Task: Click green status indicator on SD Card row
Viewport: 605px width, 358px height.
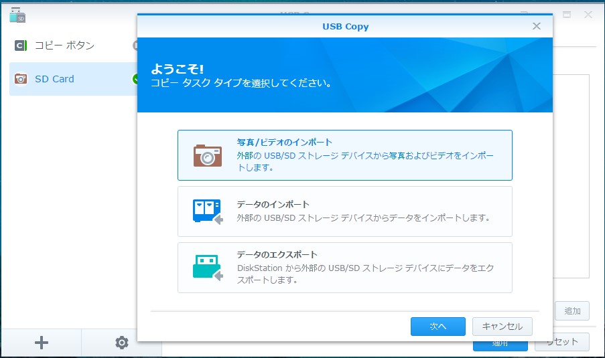Action: (x=135, y=79)
